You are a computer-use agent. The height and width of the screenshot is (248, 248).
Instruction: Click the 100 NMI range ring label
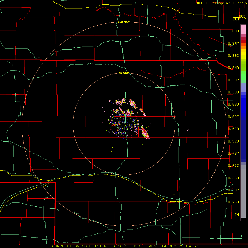124,22
